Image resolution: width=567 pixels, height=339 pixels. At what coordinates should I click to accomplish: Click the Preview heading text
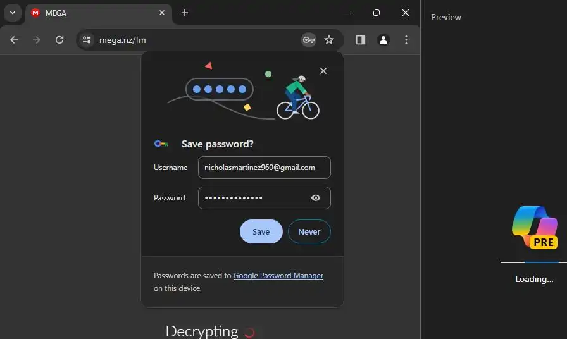(x=446, y=17)
